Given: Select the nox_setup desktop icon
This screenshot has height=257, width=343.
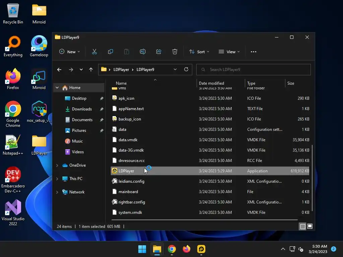Looking at the screenshot, I should point(39,112).
